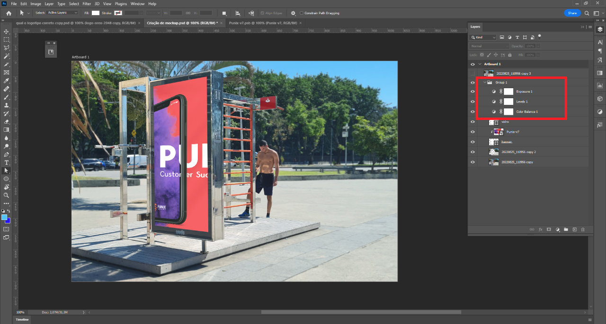The width and height of the screenshot is (606, 324).
Task: Open the Glyphs panel icon
Action: click(600, 60)
